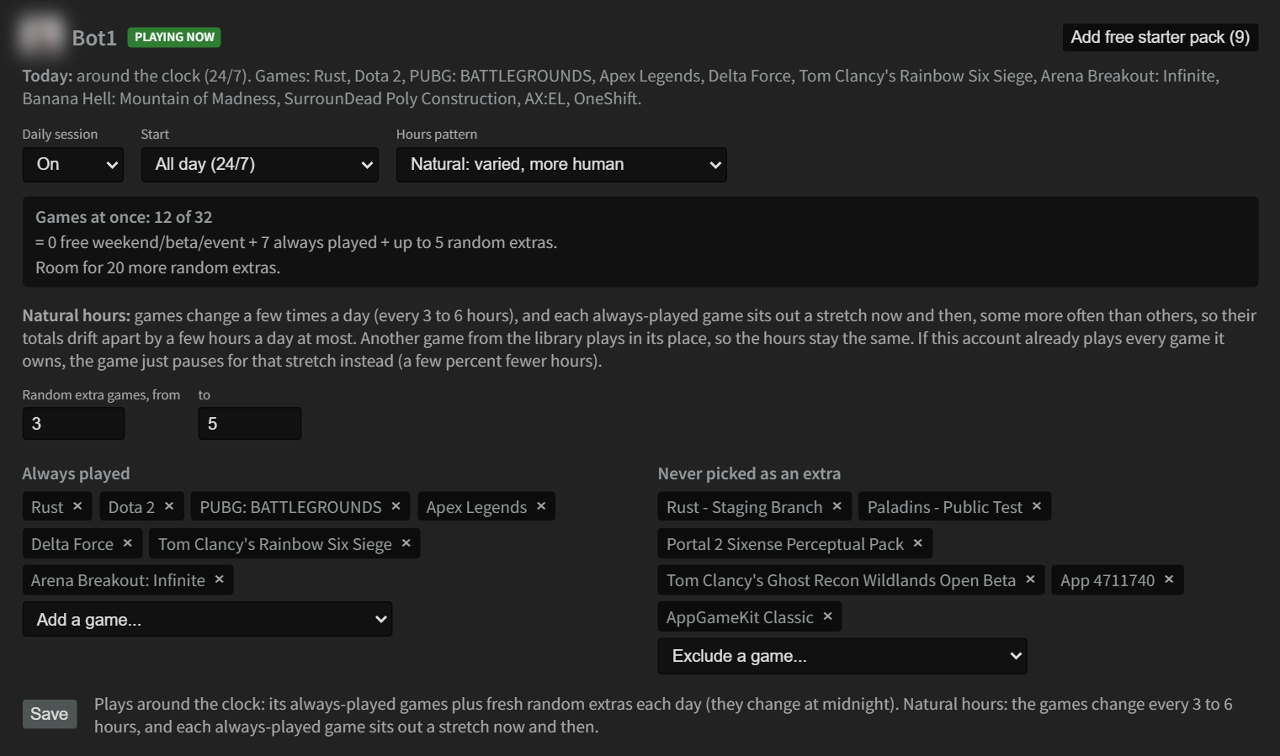The height and width of the screenshot is (756, 1280).
Task: Open the Hours pattern dropdown
Action: (x=561, y=165)
